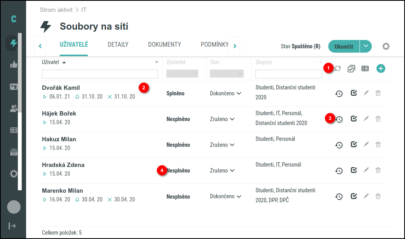Expand the Uživatel column filter dropdown

pos(156,63)
